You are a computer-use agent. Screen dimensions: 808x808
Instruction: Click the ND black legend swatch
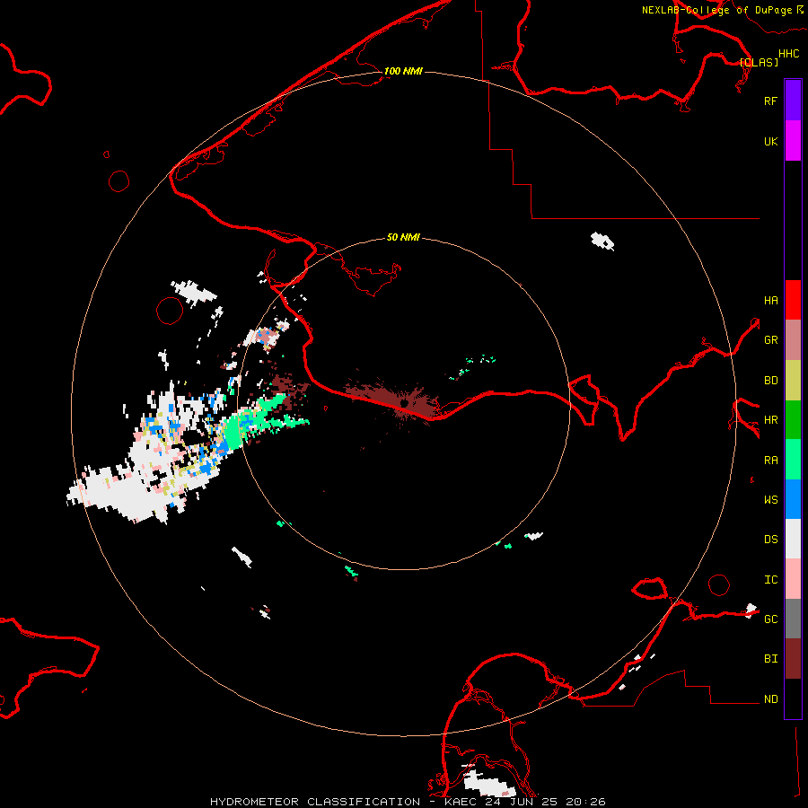(793, 698)
